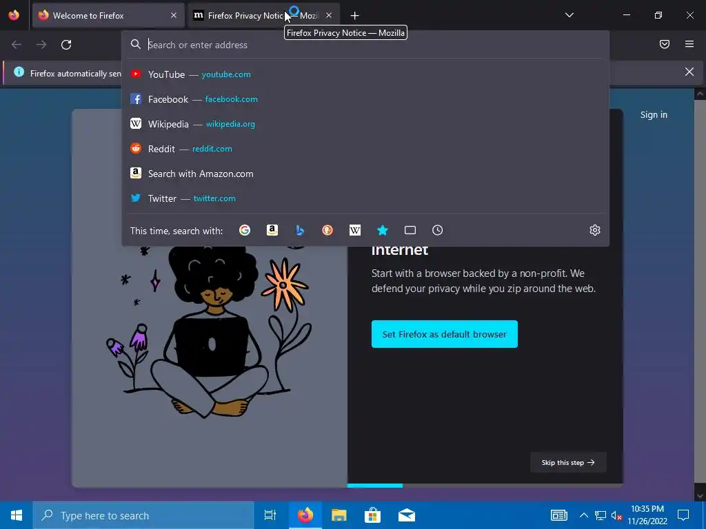Select the DuckDuckGo search icon
This screenshot has width=706, height=529.
pos(327,230)
